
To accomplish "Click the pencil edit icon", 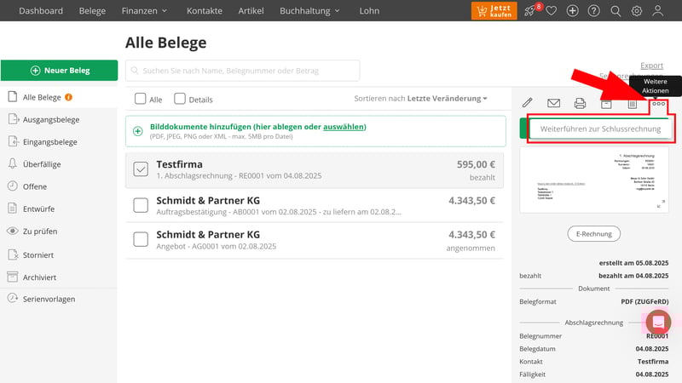I will 528,104.
